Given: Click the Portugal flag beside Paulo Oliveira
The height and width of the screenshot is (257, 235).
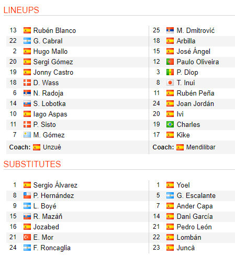Looking at the screenshot, I should point(170,62).
